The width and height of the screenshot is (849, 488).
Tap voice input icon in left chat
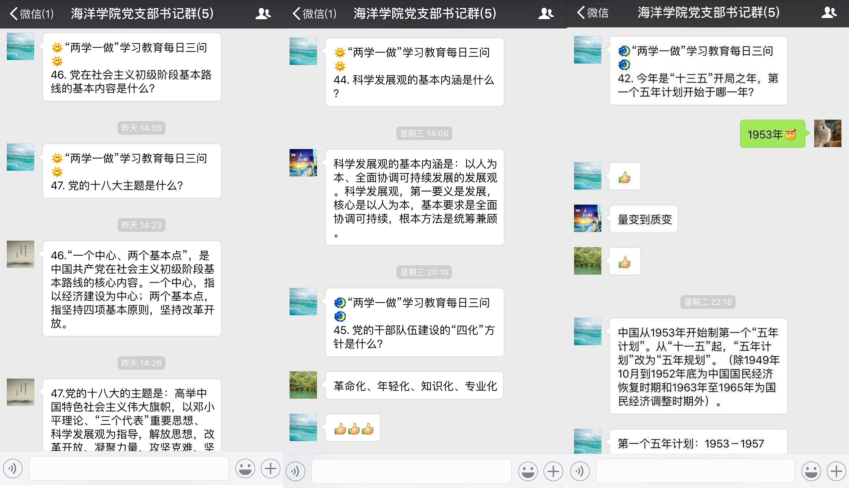click(x=13, y=468)
